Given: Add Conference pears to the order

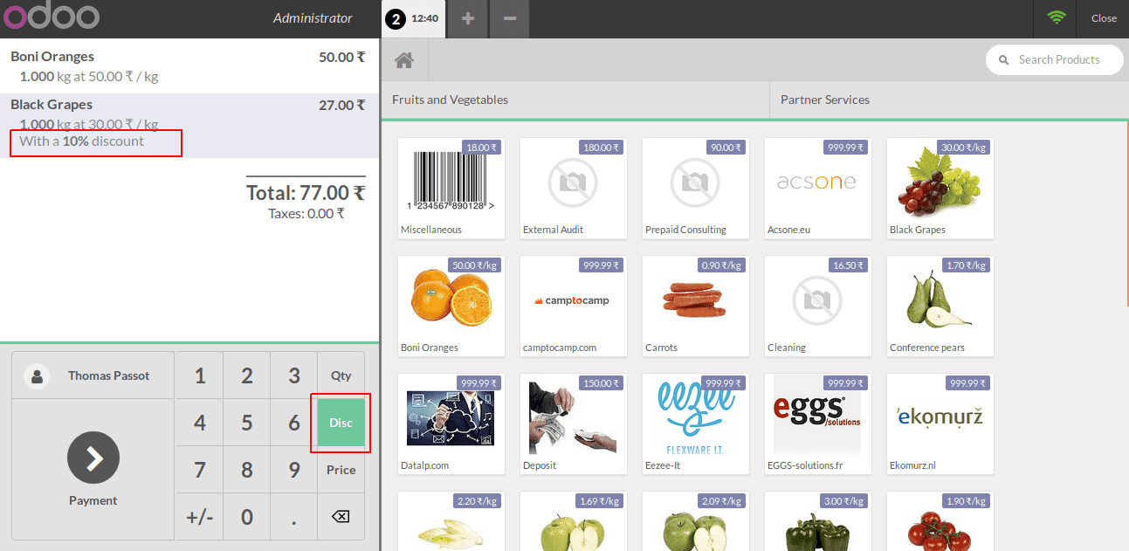Looking at the screenshot, I should point(940,306).
